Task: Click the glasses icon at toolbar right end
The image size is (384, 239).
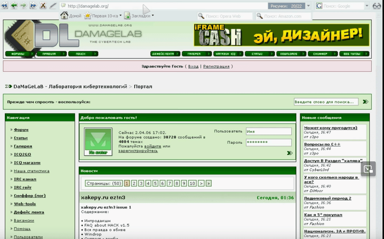Action: pyautogui.click(x=377, y=6)
